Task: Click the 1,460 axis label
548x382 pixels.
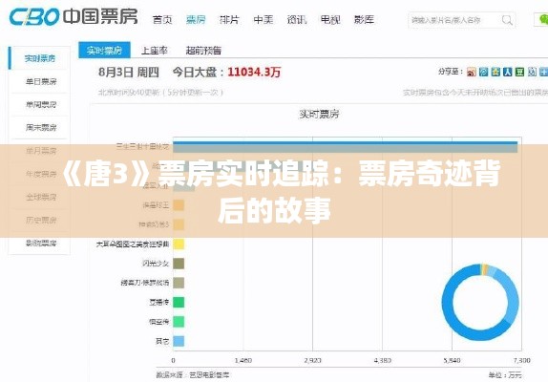Action: (242, 360)
